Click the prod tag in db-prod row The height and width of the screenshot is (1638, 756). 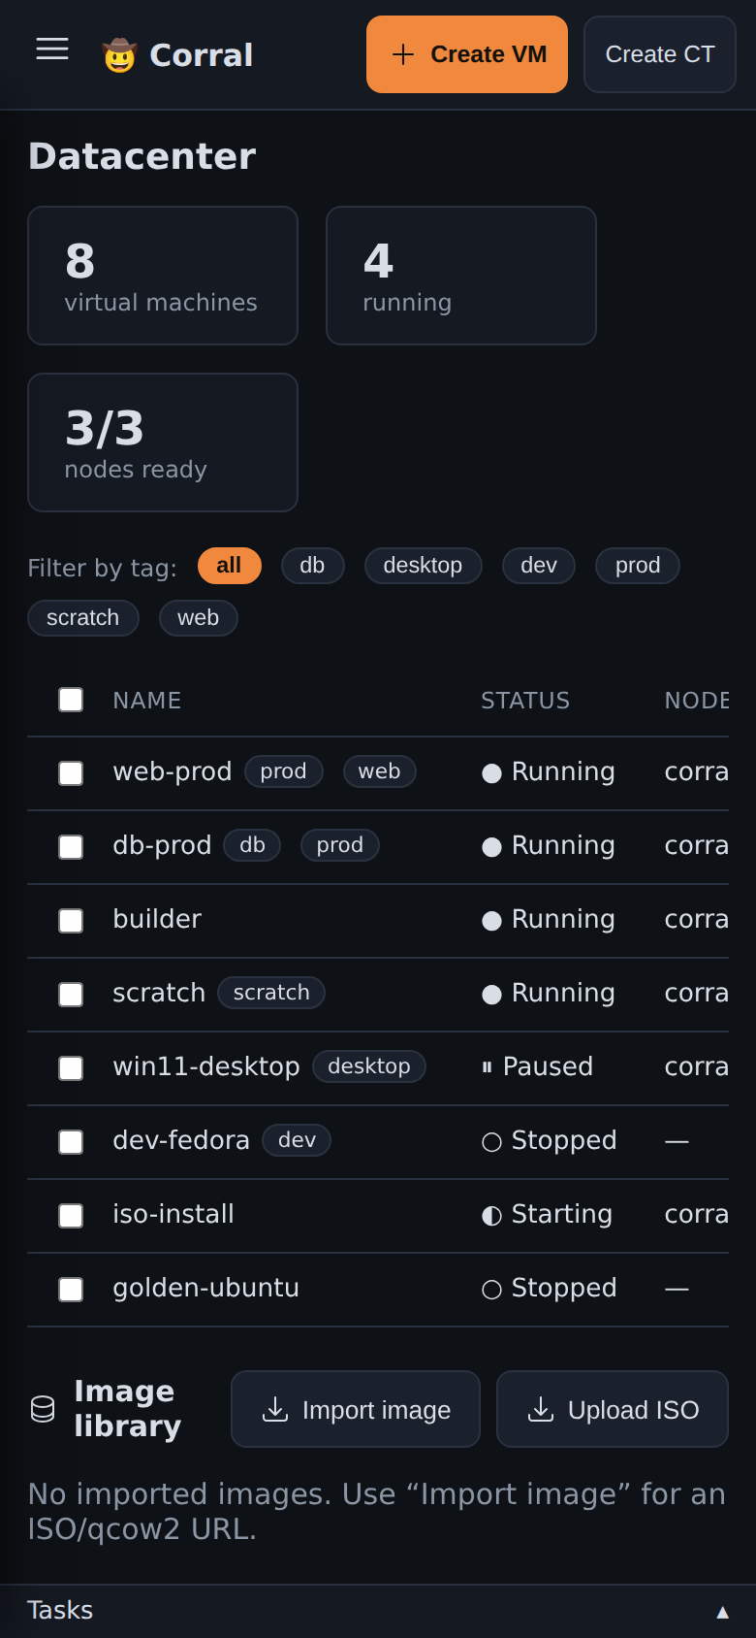pos(340,845)
